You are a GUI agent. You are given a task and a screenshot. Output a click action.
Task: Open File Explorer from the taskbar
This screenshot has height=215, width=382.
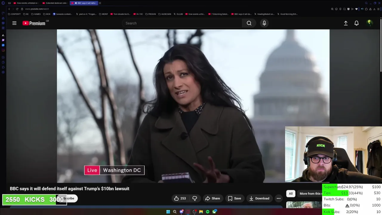point(201,212)
